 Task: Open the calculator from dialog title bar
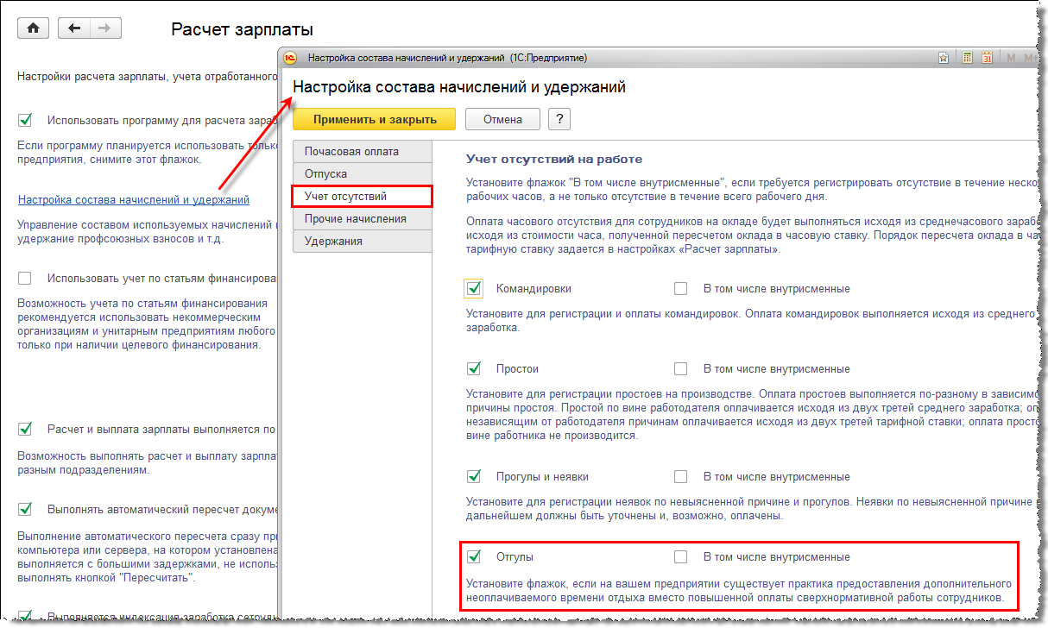tap(967, 58)
